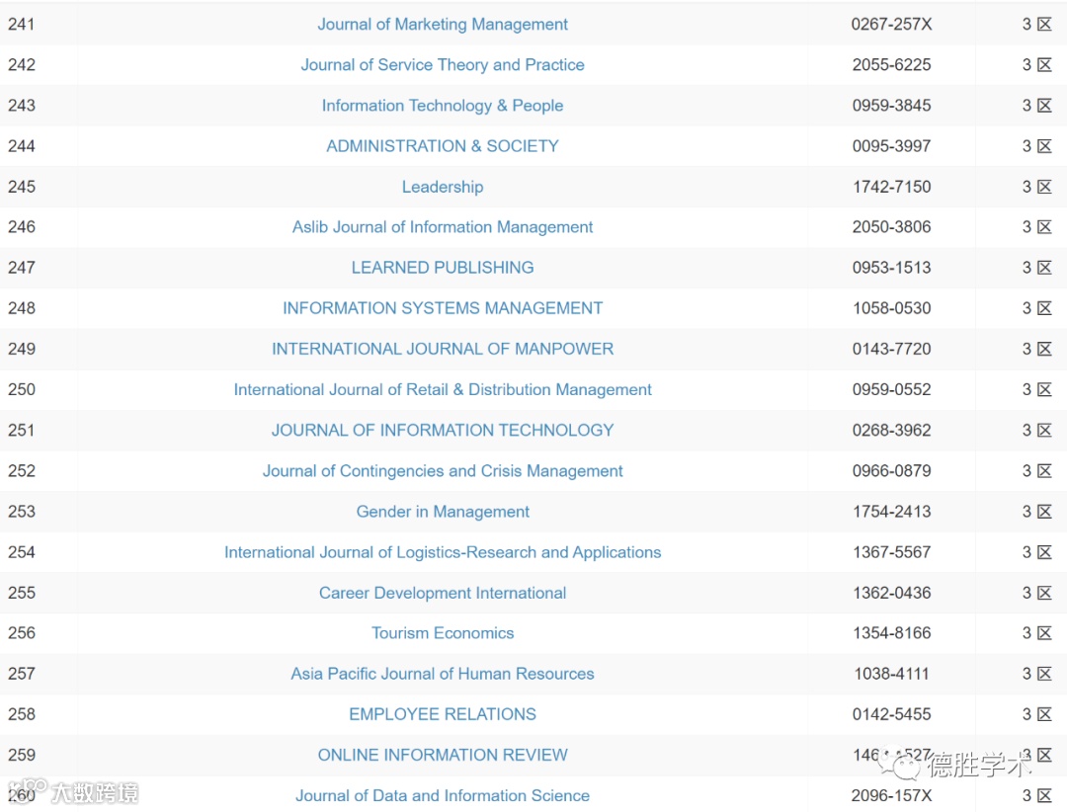Open Tourism Economics journal link
Screen dimensions: 1067x812
pos(443,633)
